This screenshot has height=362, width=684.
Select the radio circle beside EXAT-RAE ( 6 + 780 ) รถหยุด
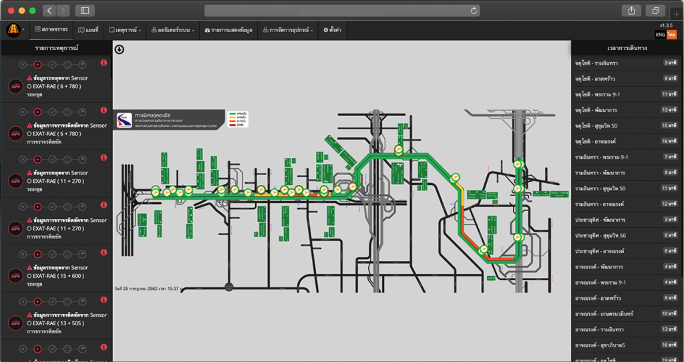point(29,86)
